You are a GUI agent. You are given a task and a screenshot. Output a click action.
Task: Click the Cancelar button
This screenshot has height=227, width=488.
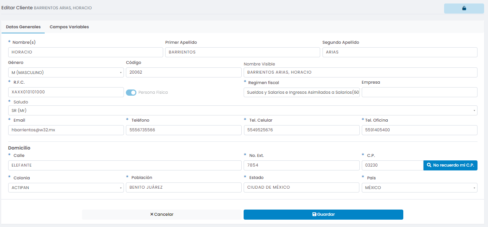point(162,215)
